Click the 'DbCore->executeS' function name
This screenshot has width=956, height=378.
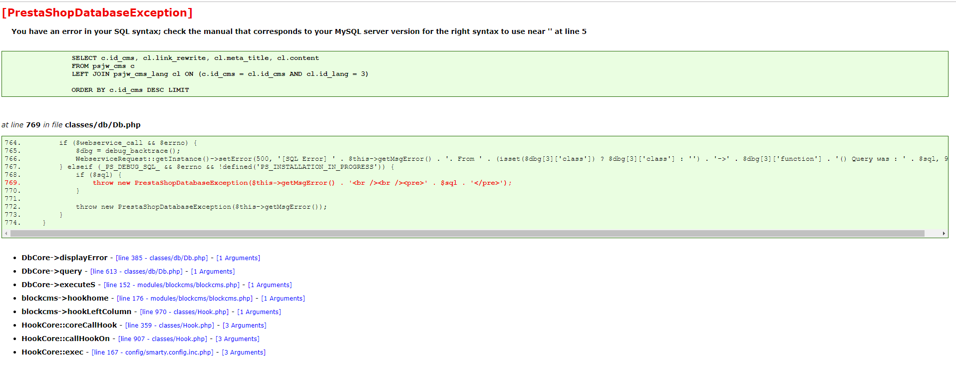click(x=58, y=285)
